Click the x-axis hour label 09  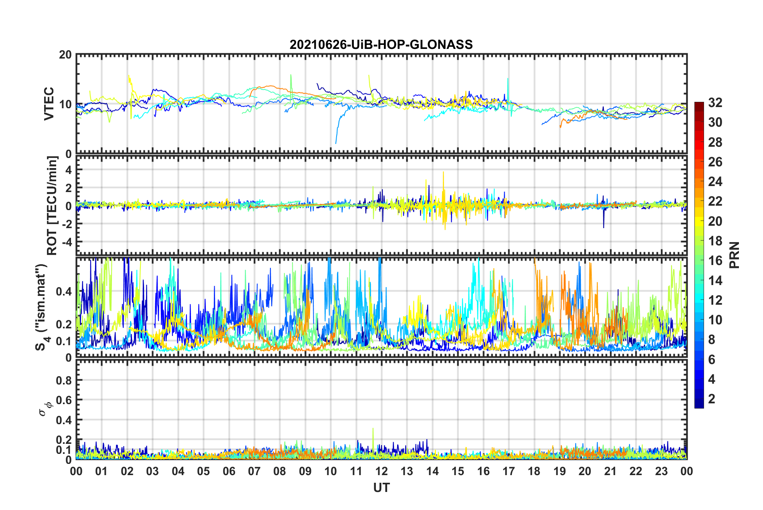(x=305, y=471)
